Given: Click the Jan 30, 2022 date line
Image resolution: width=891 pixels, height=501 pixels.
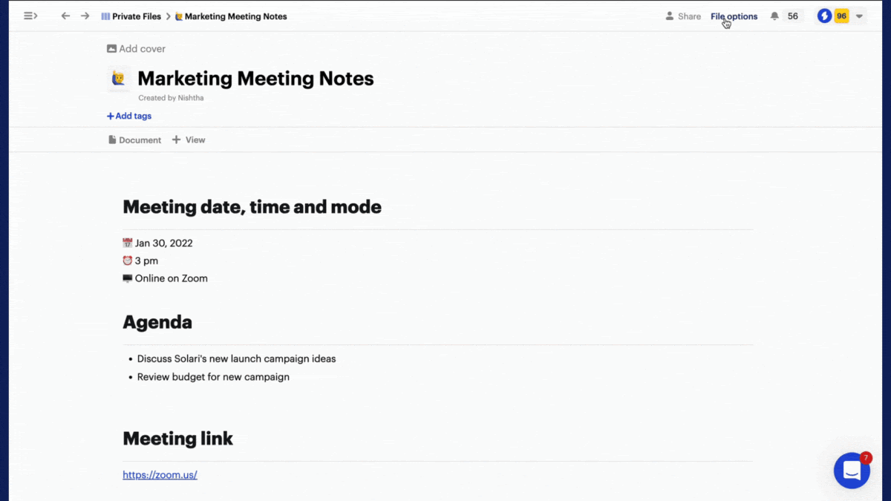Looking at the screenshot, I should (163, 243).
